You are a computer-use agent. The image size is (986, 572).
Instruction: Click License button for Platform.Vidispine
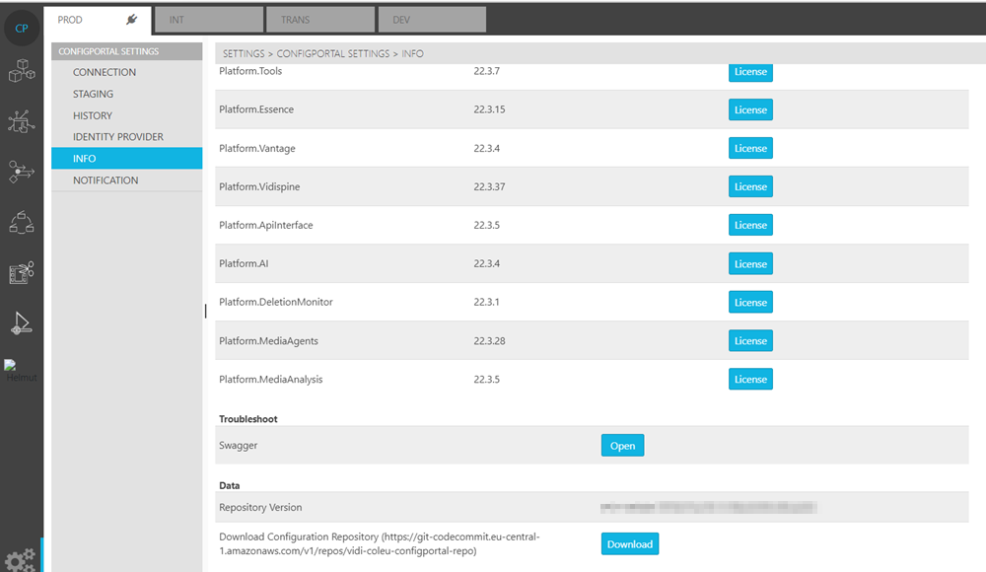[750, 187]
